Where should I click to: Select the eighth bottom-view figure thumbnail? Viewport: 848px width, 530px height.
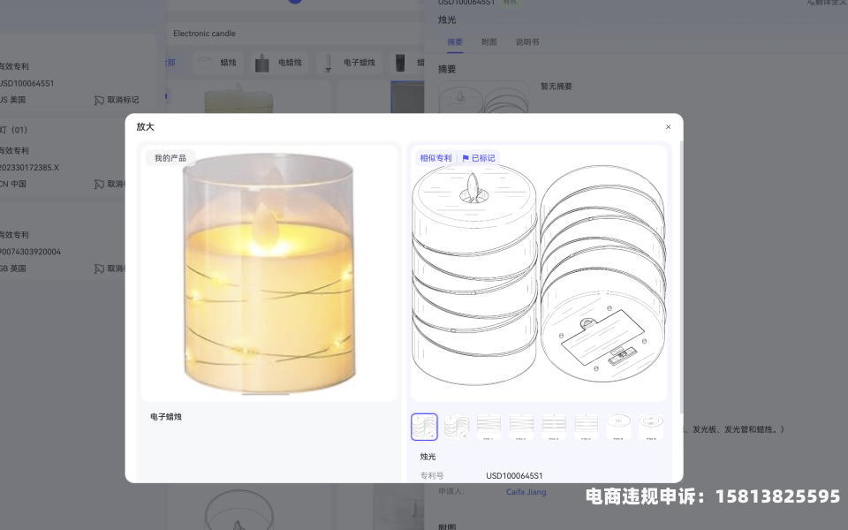[651, 427]
